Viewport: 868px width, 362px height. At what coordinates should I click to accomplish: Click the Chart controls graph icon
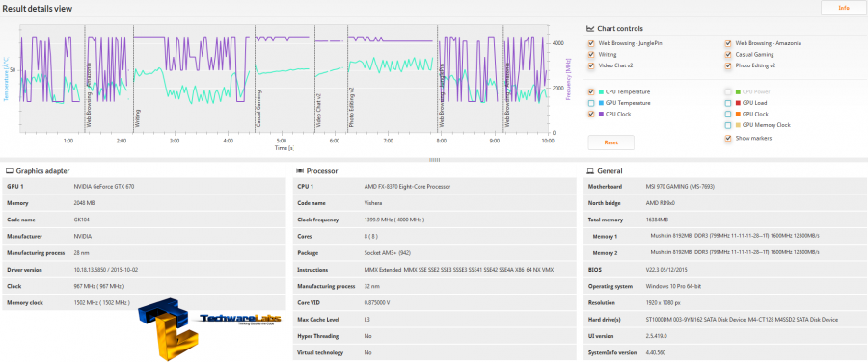coord(590,29)
